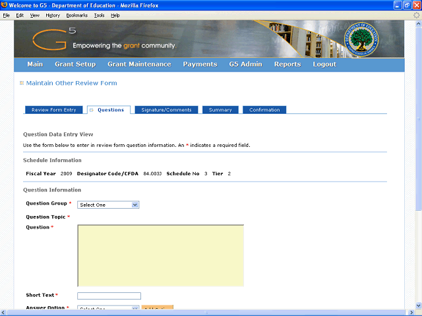Restore down the Firefox window
The height and width of the screenshot is (316, 422).
(x=407, y=5)
